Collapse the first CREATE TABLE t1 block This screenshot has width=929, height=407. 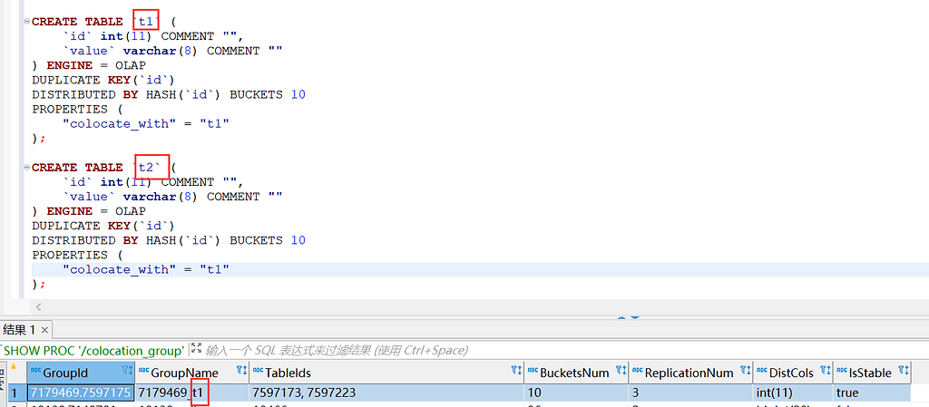26,21
